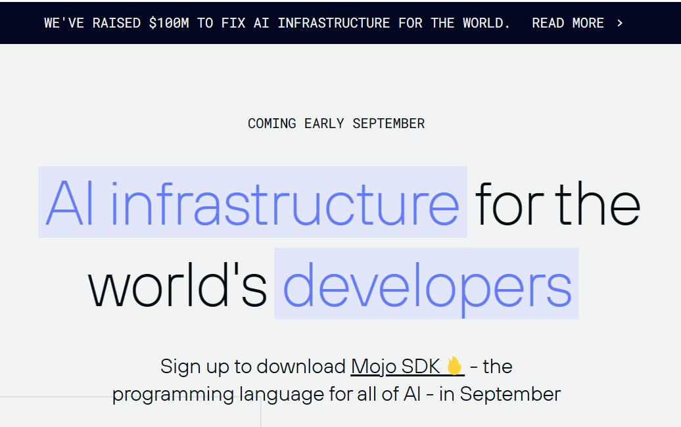681x427 pixels.
Task: Click 'programming language for all of AI' line
Action: pos(336,394)
